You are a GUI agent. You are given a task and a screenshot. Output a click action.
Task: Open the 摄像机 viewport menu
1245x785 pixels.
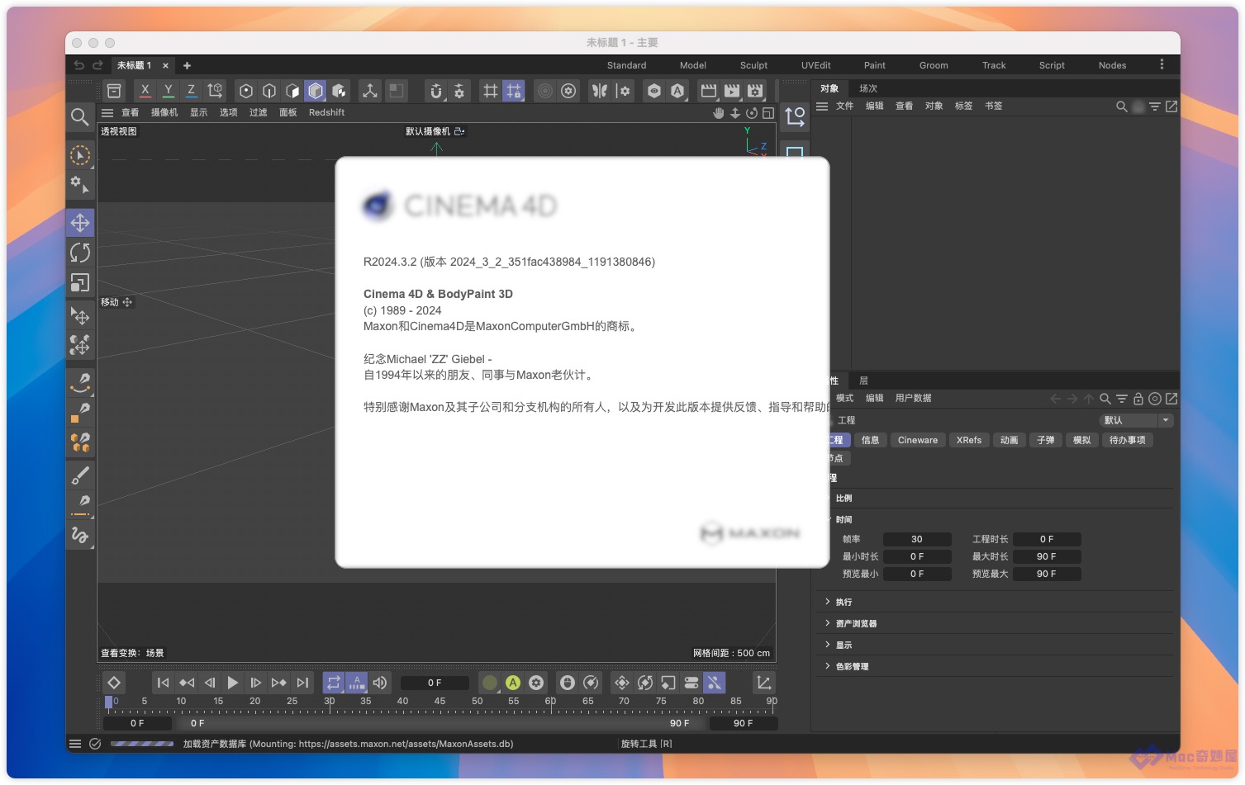(x=164, y=113)
